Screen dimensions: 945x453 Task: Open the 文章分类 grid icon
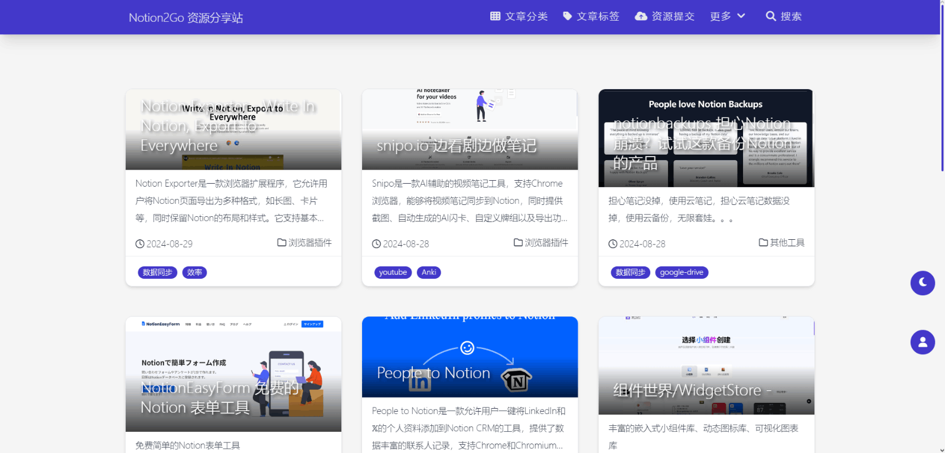pyautogui.click(x=495, y=17)
